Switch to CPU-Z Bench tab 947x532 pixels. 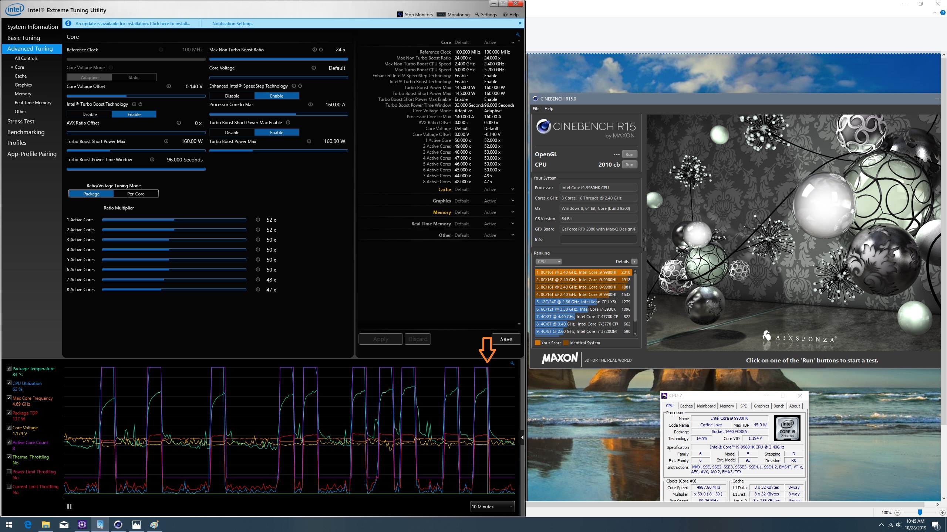click(x=779, y=406)
